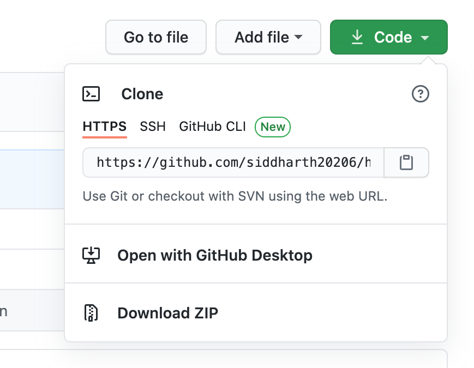Switch to the SSH clone tab
The width and height of the screenshot is (474, 368).
tap(153, 126)
